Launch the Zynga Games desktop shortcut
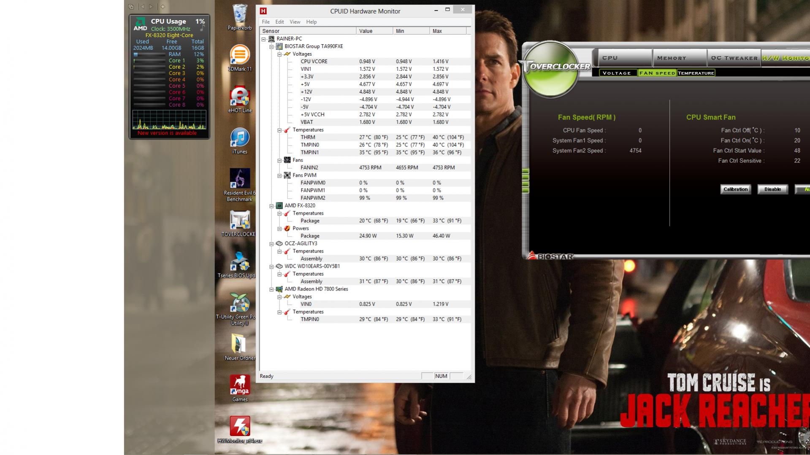This screenshot has height=455, width=810. (x=240, y=388)
